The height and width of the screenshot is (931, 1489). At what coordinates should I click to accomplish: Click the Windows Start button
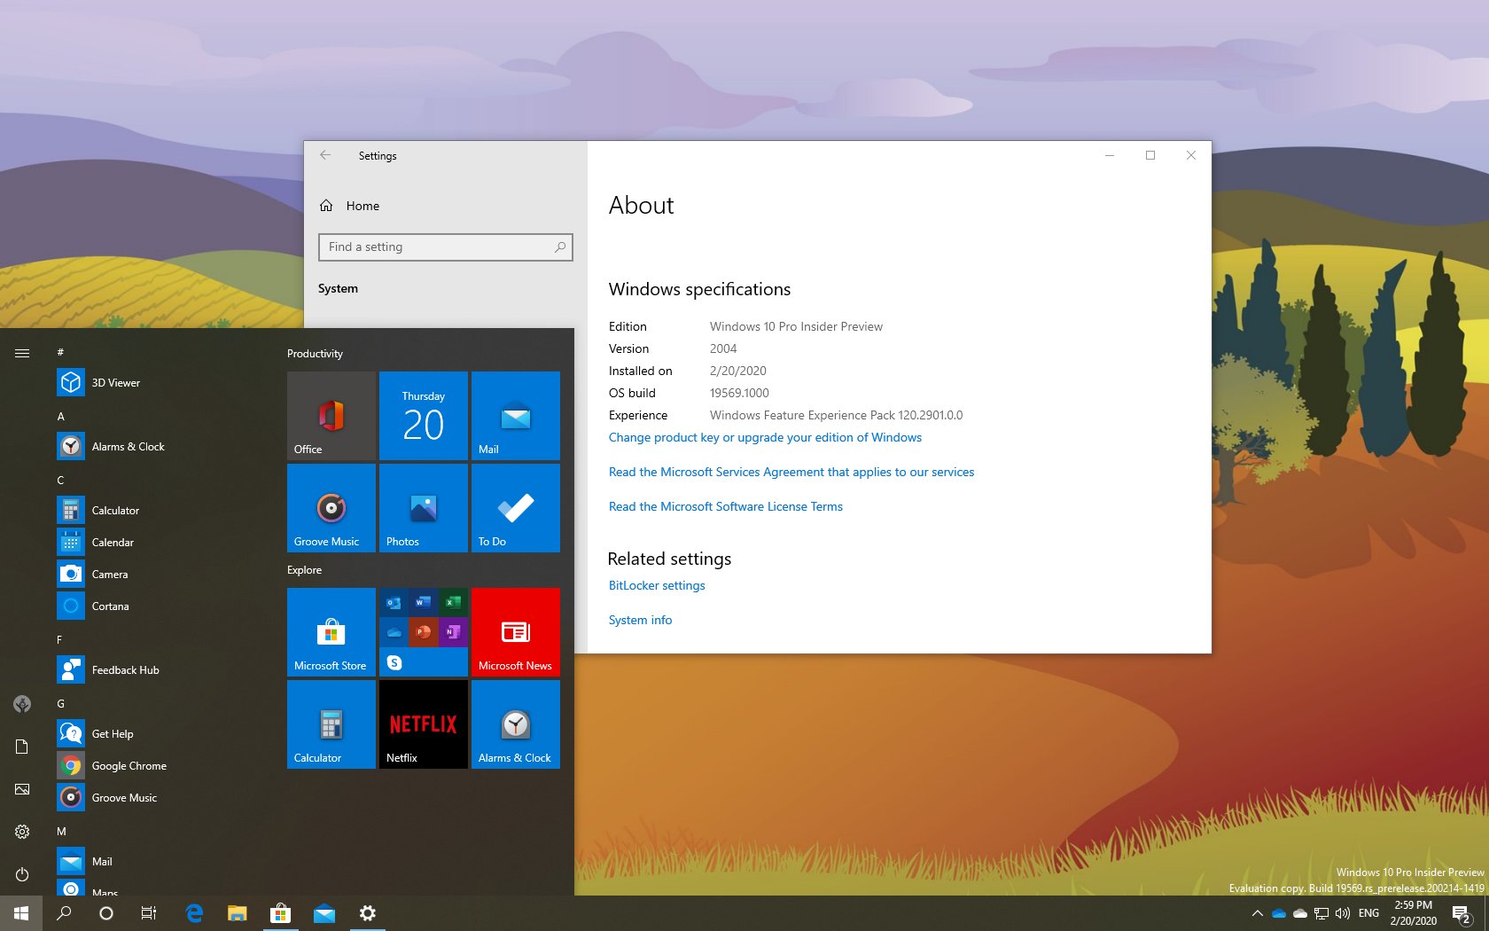pyautogui.click(x=21, y=913)
